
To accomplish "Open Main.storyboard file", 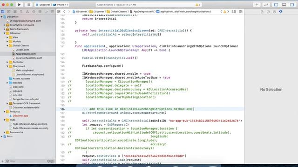I will 25,71.
